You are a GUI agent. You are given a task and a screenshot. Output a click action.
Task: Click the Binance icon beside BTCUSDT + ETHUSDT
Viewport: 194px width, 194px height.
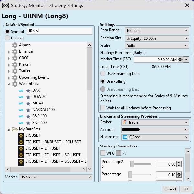point(21,149)
